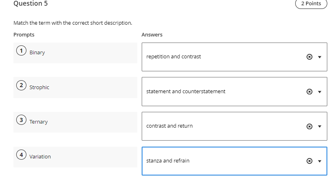Screen dimensions: 335x186
Task: Expand dropdown arrow for Ternary answer
Action: (x=320, y=126)
